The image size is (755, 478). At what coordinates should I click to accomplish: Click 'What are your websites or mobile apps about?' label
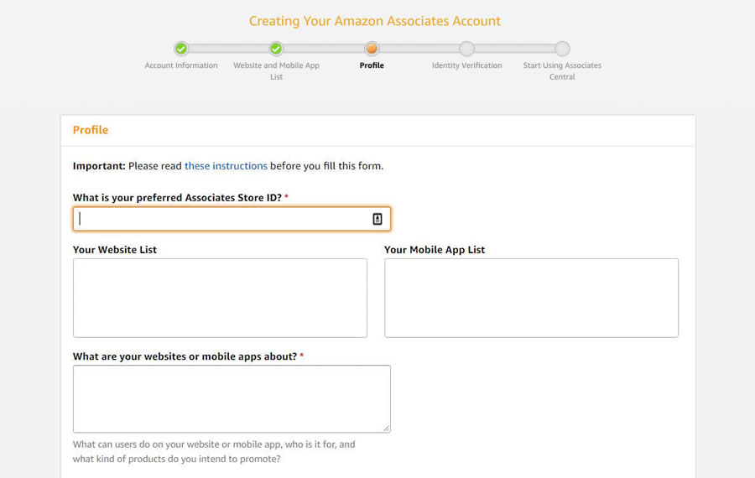[x=188, y=356]
